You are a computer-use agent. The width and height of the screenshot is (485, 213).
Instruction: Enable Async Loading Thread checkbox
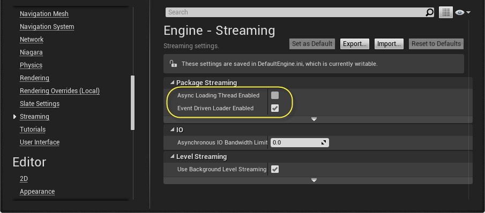pyautogui.click(x=275, y=95)
